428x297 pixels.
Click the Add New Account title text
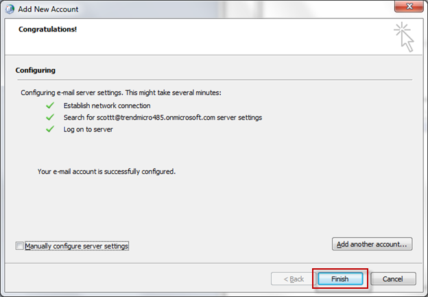pos(49,9)
